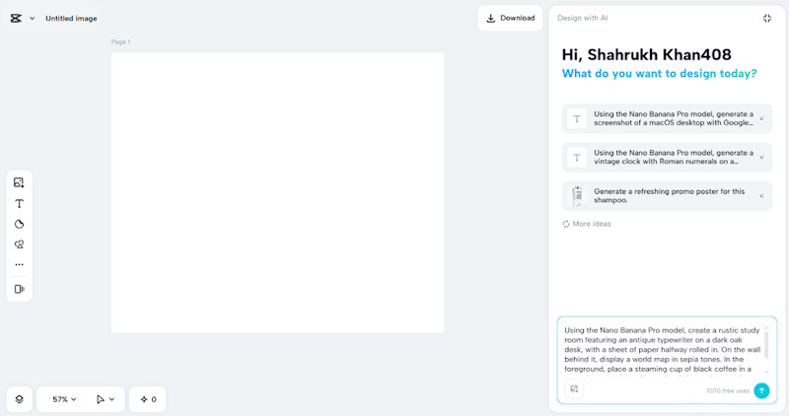Open the add image tool
The height and width of the screenshot is (416, 789).
[19, 182]
